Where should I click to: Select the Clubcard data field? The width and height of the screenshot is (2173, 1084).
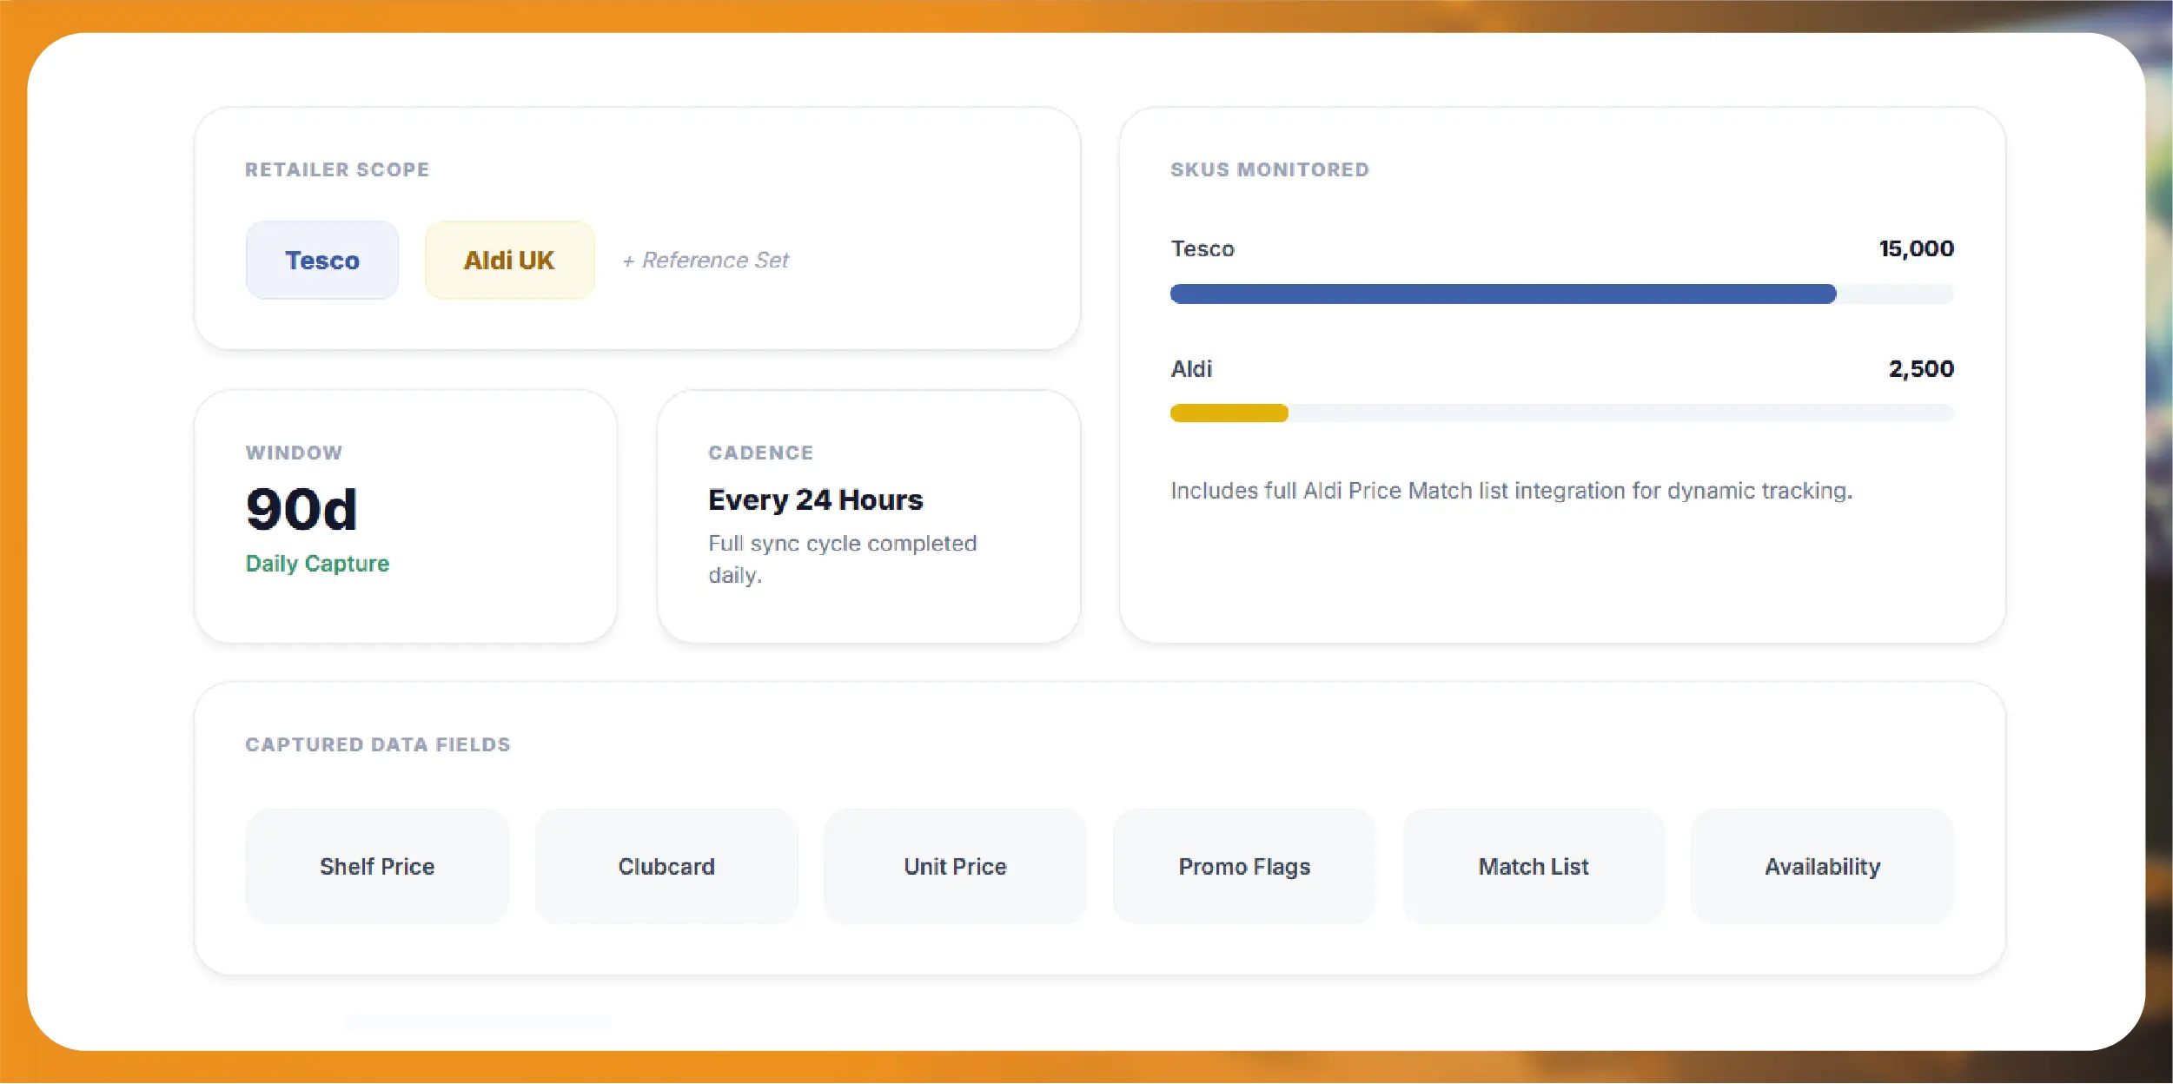point(666,866)
